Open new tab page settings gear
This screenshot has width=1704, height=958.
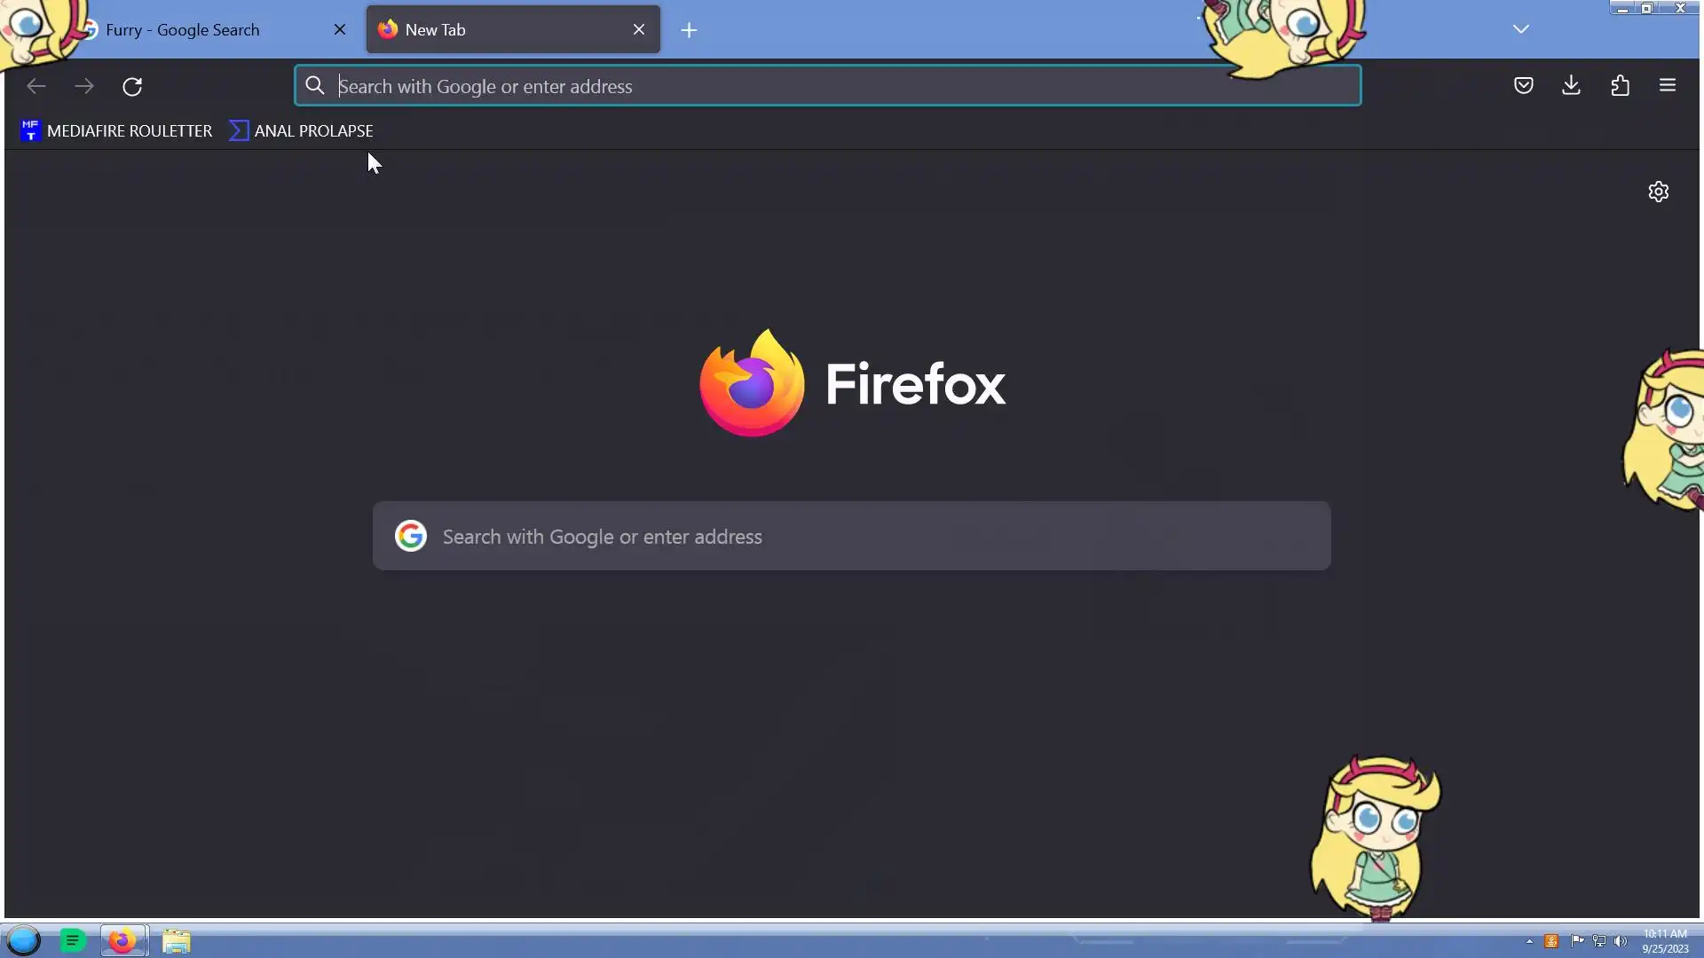pyautogui.click(x=1658, y=192)
